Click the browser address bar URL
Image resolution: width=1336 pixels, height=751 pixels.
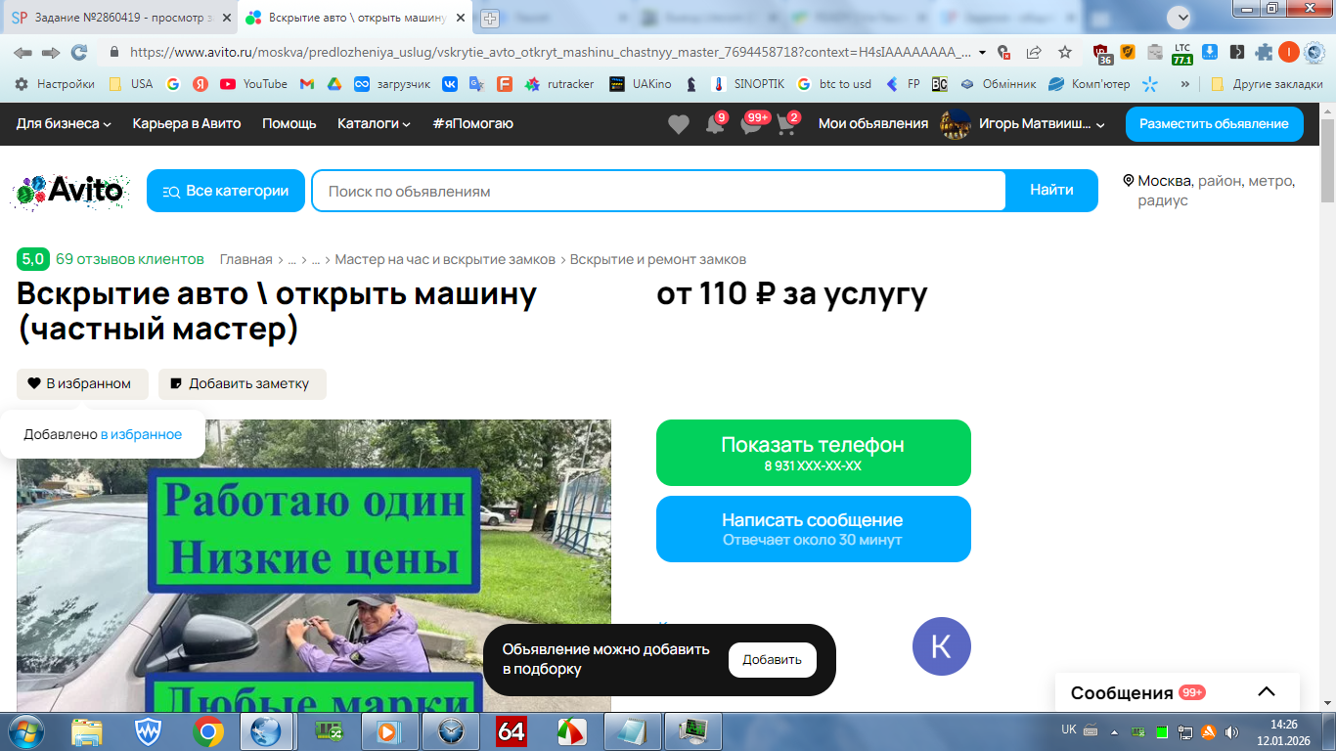click(x=551, y=53)
